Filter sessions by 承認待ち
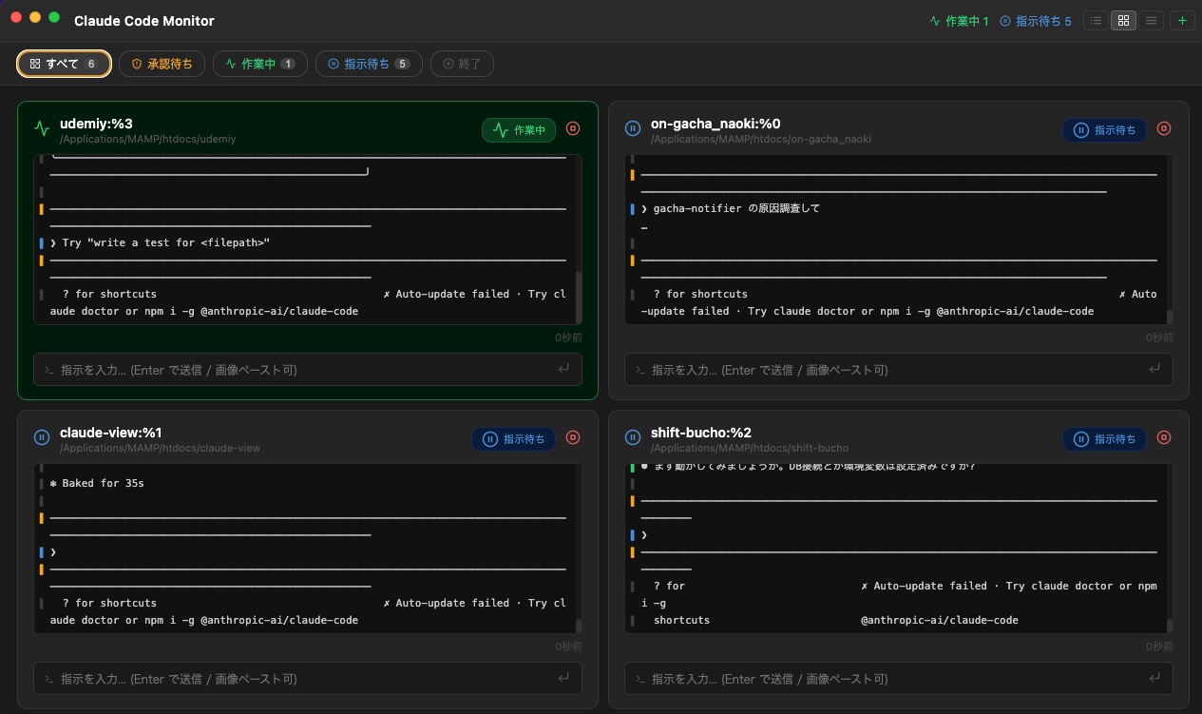Viewport: 1202px width, 714px height. point(162,64)
